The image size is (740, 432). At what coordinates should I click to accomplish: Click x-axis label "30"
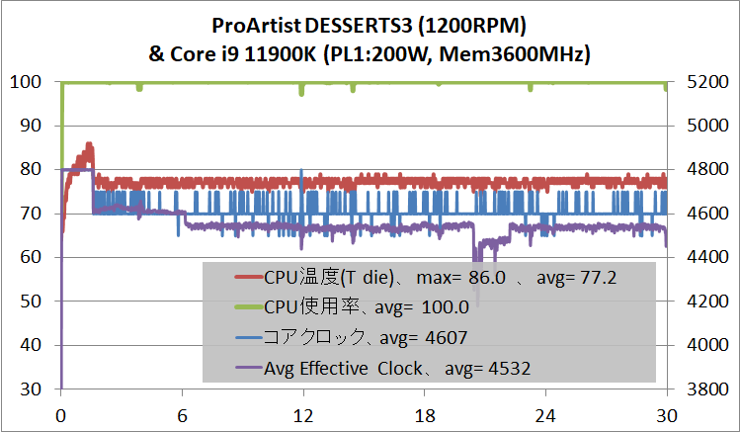coord(667,416)
